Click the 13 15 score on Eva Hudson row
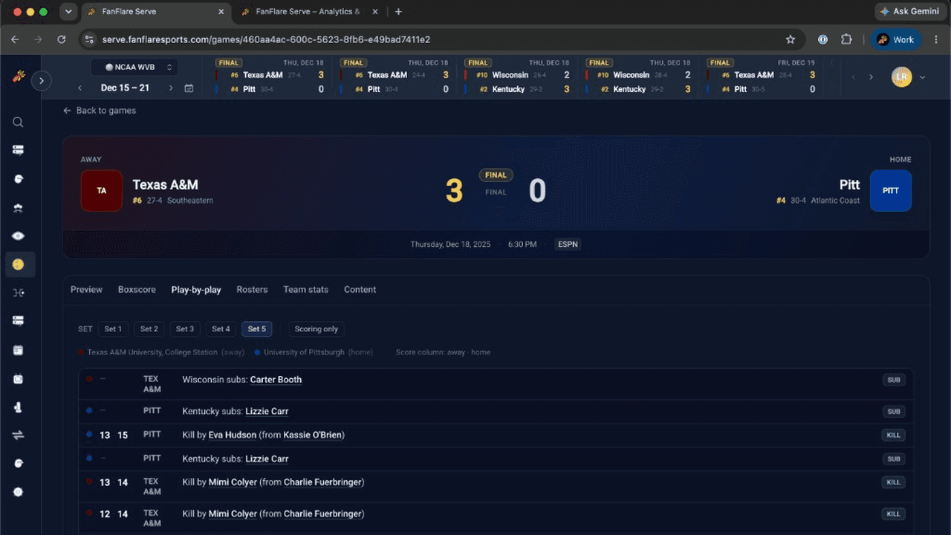951x535 pixels. click(114, 435)
